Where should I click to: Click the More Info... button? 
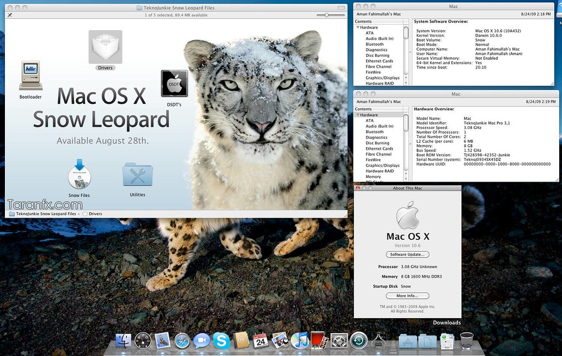point(407,296)
